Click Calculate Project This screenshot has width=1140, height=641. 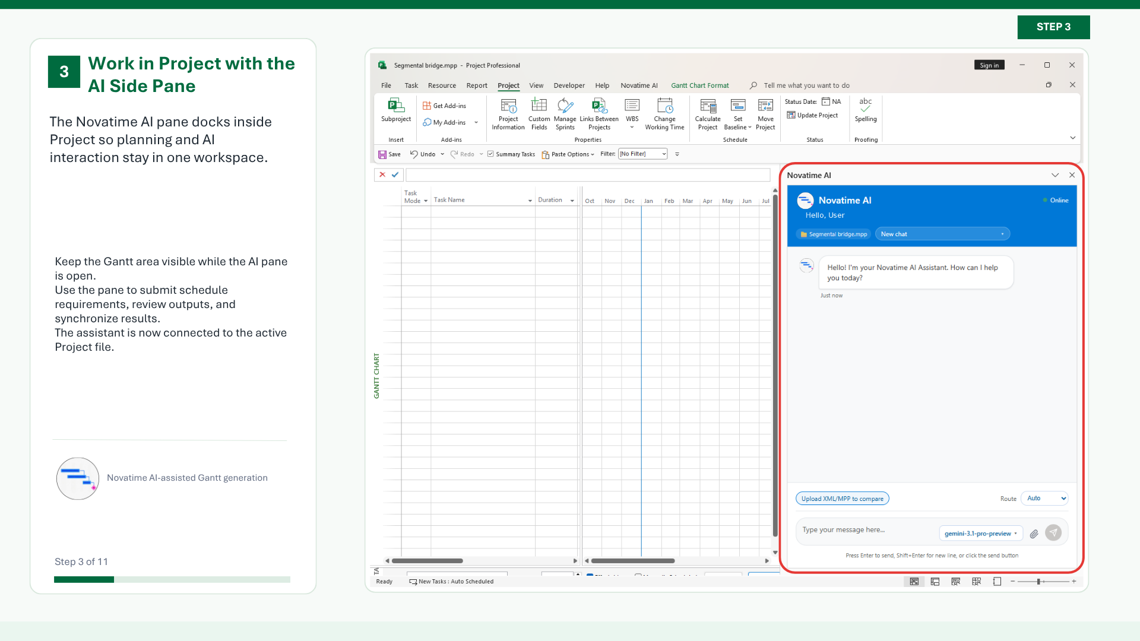click(708, 115)
